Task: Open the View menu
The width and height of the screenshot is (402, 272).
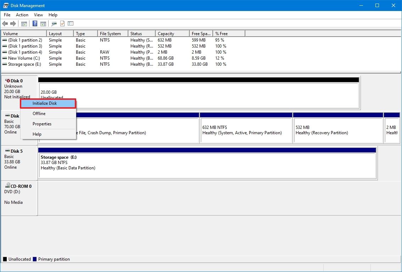Action: pos(38,15)
